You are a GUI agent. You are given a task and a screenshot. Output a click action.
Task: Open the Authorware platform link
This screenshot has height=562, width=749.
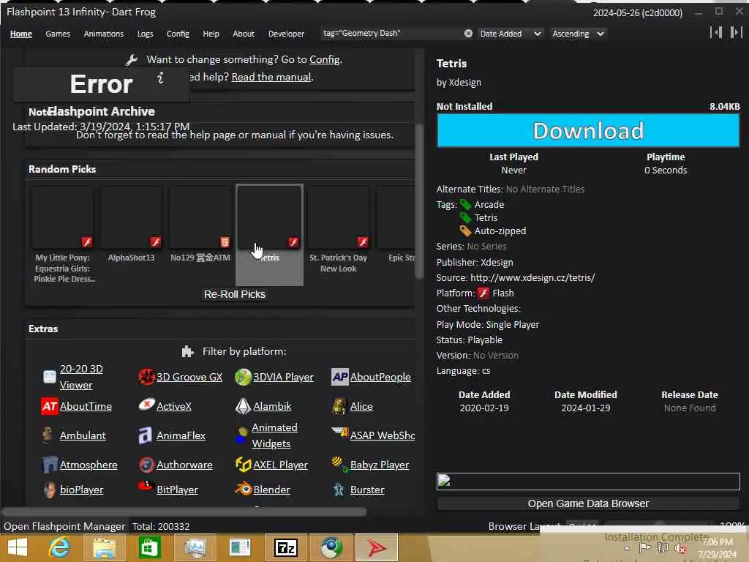(x=184, y=465)
